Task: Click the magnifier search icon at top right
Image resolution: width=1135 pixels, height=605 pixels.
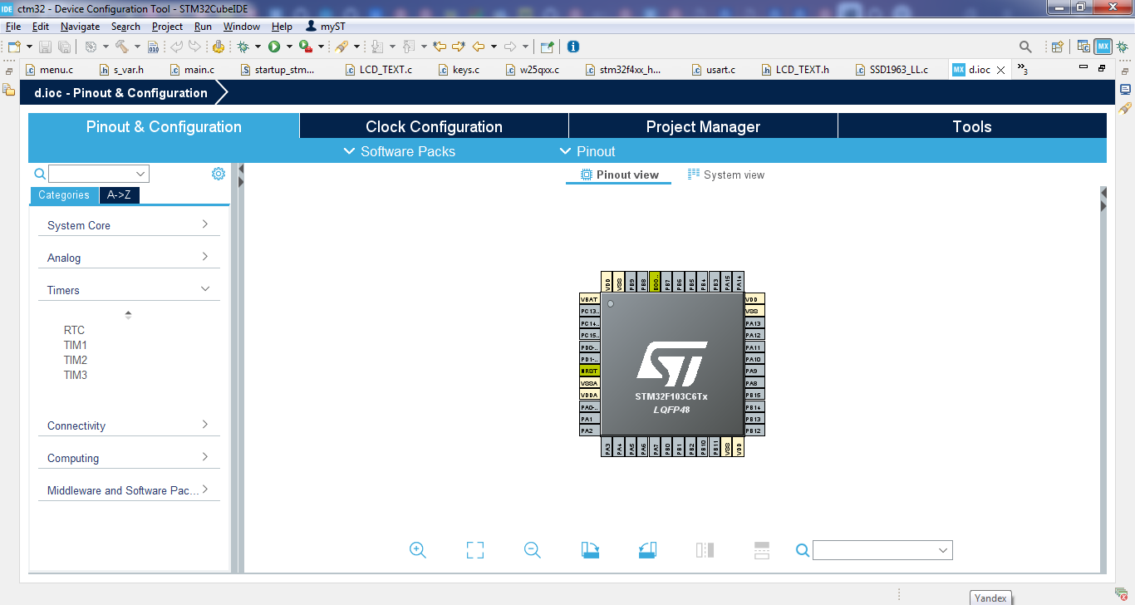Action: click(x=1025, y=47)
